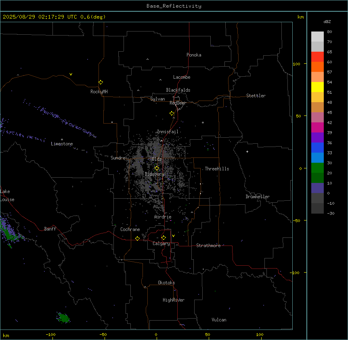This screenshot has width=348, height=340.
Task: Pick the light gray 80-70 dBZ swatch
Action: [x=317, y=37]
